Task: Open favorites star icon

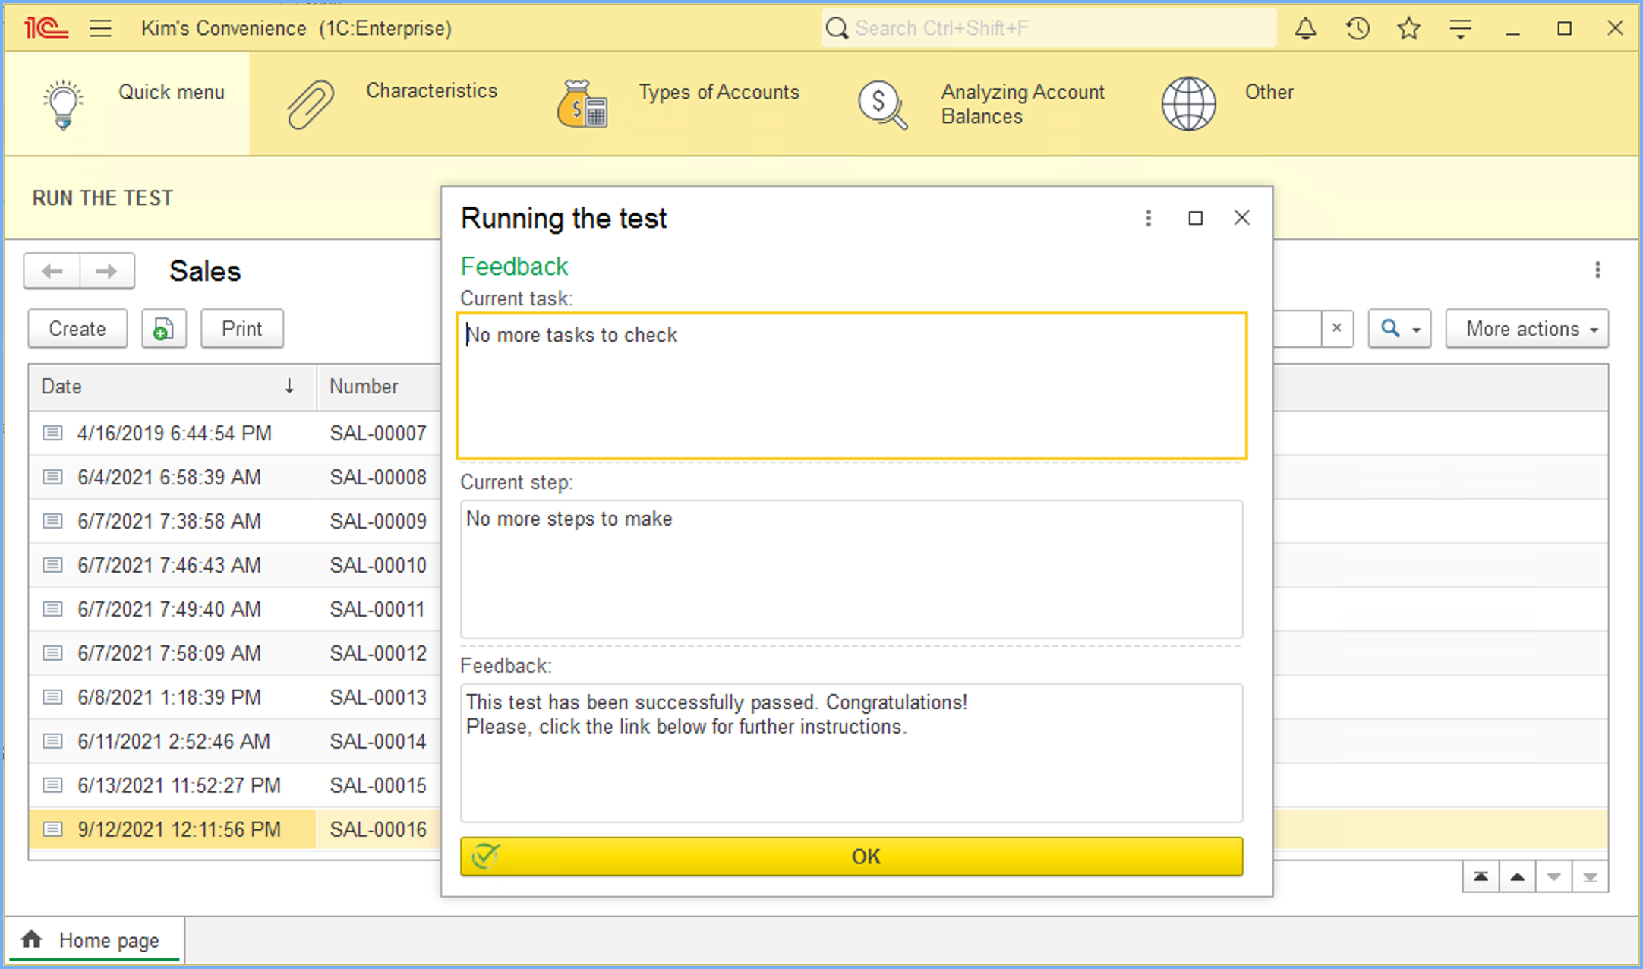Action: coord(1408,29)
